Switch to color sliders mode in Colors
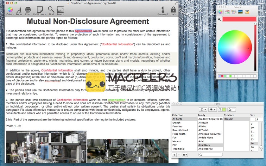This screenshot has height=166, width=266. coord(227,12)
